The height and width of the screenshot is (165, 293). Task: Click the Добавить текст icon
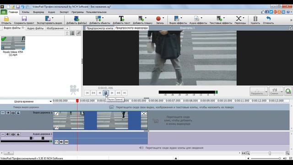[121, 19]
